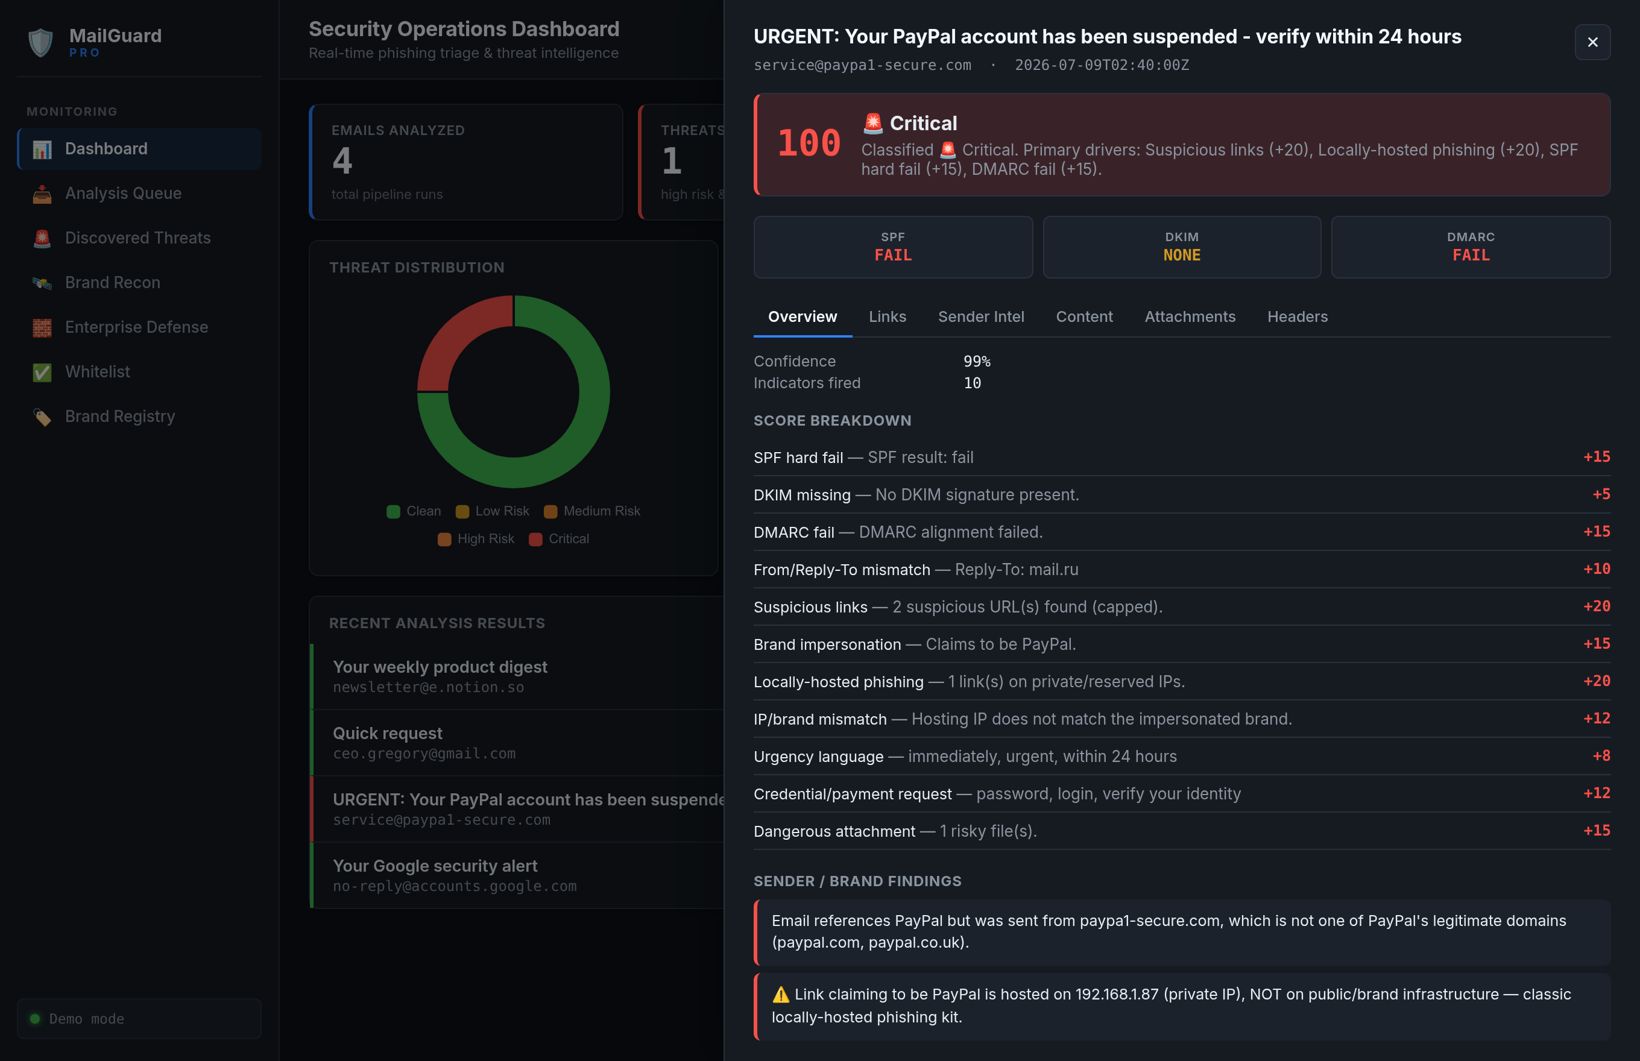Click the MailGuard shield logo icon
This screenshot has height=1061, width=1640.
[40, 42]
